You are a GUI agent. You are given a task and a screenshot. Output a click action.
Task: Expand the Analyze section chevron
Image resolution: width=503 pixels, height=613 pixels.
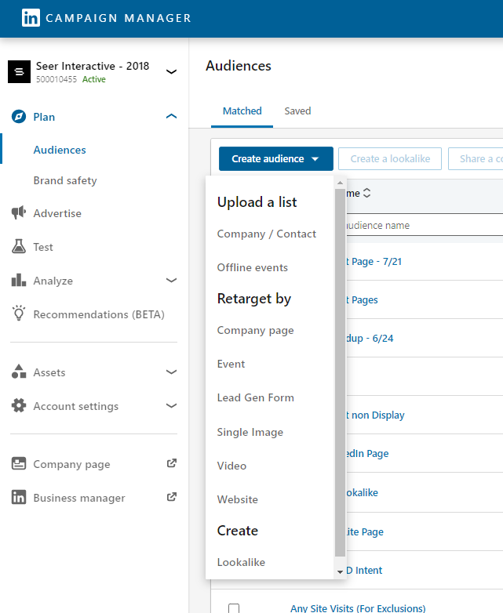pyautogui.click(x=171, y=281)
